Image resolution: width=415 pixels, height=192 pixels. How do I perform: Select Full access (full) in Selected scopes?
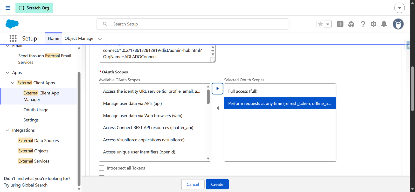coord(280,91)
